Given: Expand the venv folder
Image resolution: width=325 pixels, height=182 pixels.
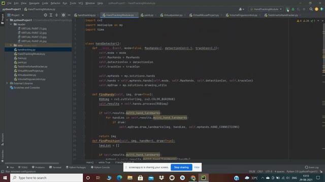Looking at the screenshot, I should point(11,45).
